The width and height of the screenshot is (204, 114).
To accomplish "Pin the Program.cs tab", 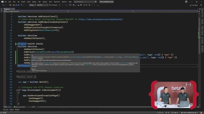I will click(12, 9).
